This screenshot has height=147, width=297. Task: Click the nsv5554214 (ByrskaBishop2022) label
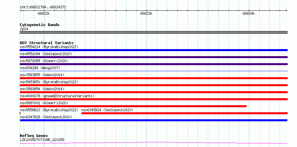click(49, 47)
